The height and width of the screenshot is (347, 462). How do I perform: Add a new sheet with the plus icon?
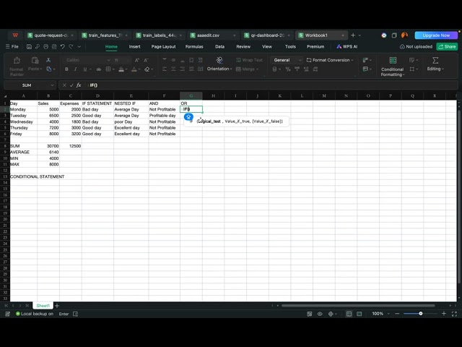tap(57, 306)
